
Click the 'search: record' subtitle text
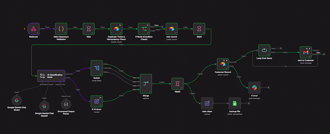116,42
